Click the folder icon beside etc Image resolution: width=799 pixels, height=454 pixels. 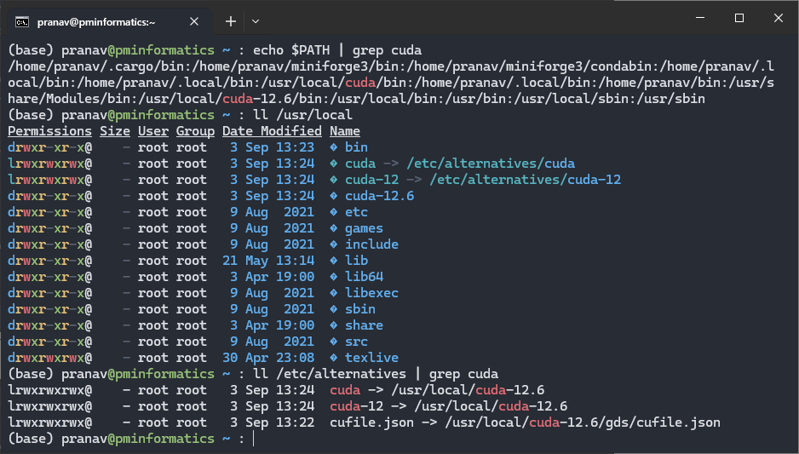coord(333,212)
